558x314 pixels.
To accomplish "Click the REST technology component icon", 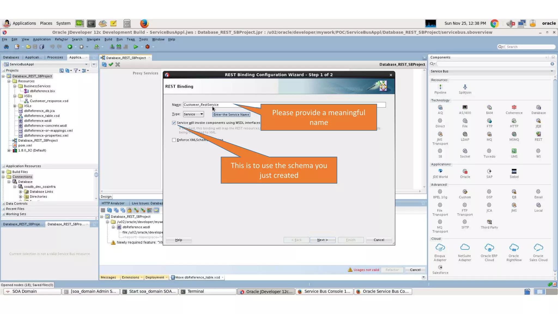I will pyautogui.click(x=538, y=134).
